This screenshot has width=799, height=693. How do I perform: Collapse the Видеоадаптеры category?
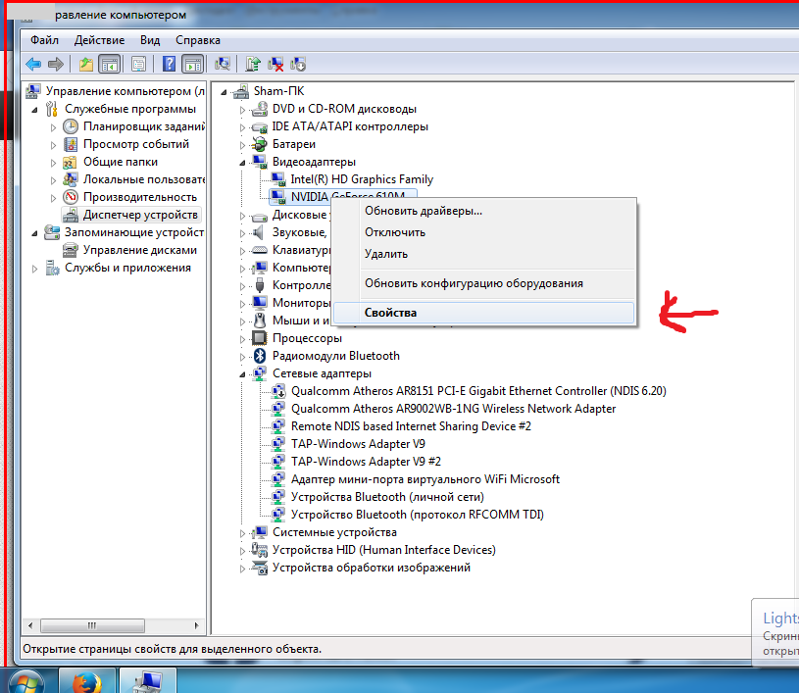point(243,162)
